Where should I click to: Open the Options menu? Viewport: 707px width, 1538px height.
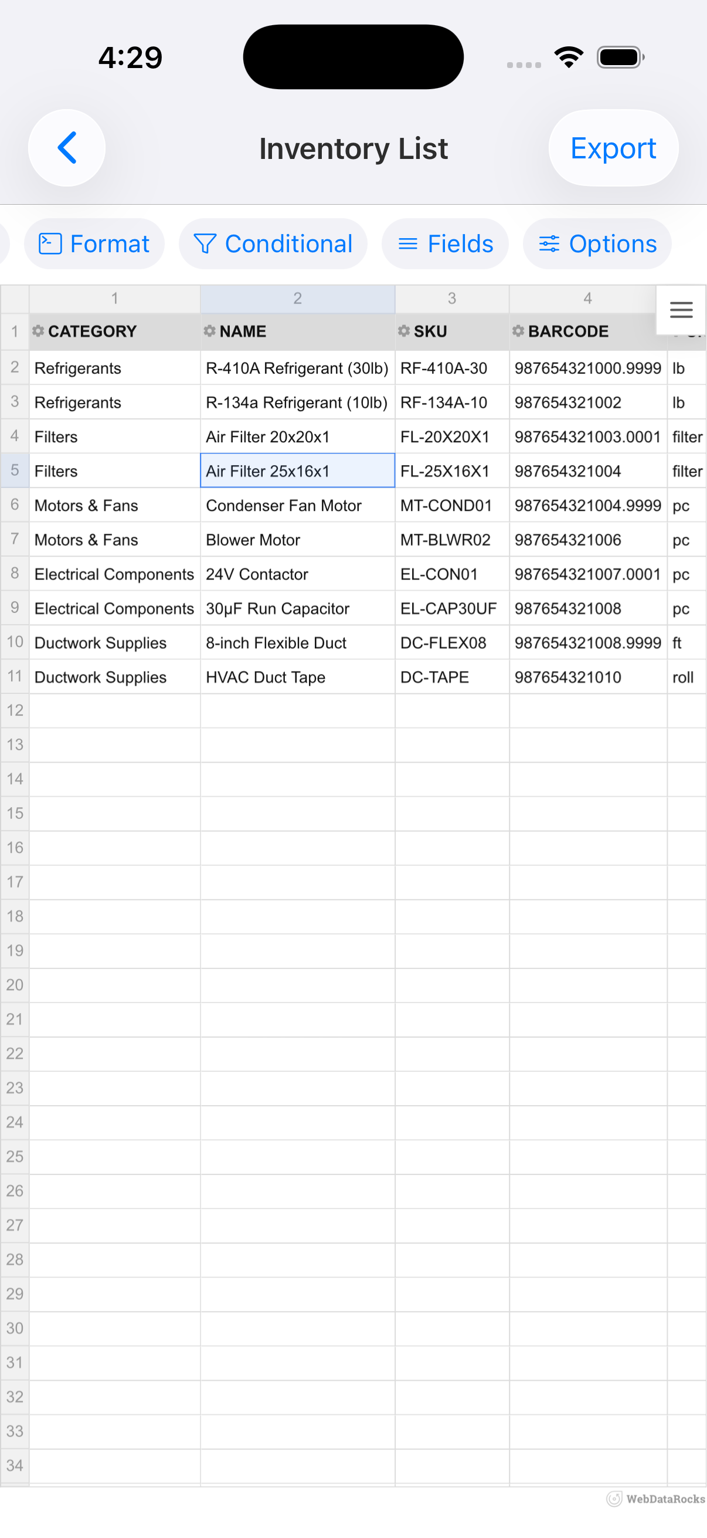coord(597,243)
